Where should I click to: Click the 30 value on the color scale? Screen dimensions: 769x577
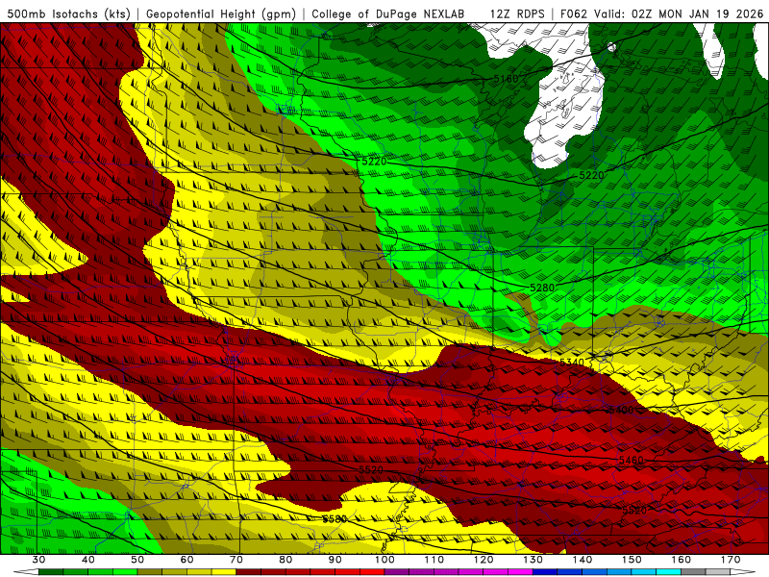[x=38, y=560]
